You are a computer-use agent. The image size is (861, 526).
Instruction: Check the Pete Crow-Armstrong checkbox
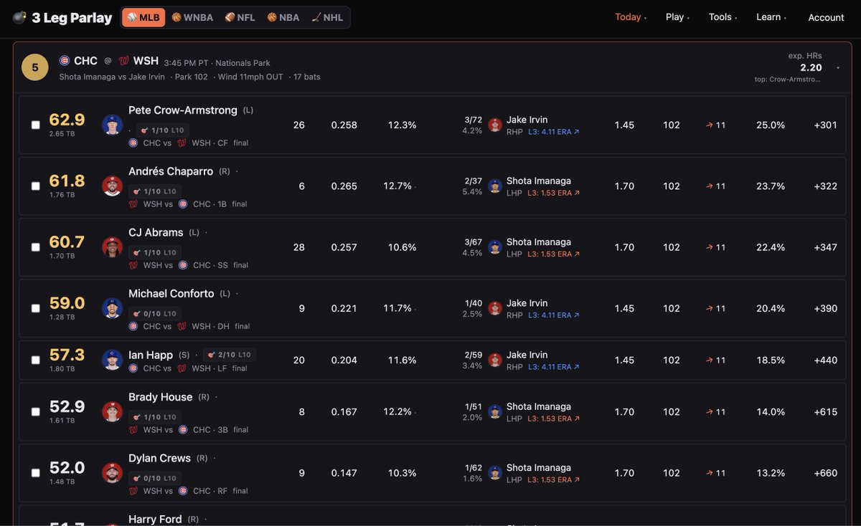[36, 125]
